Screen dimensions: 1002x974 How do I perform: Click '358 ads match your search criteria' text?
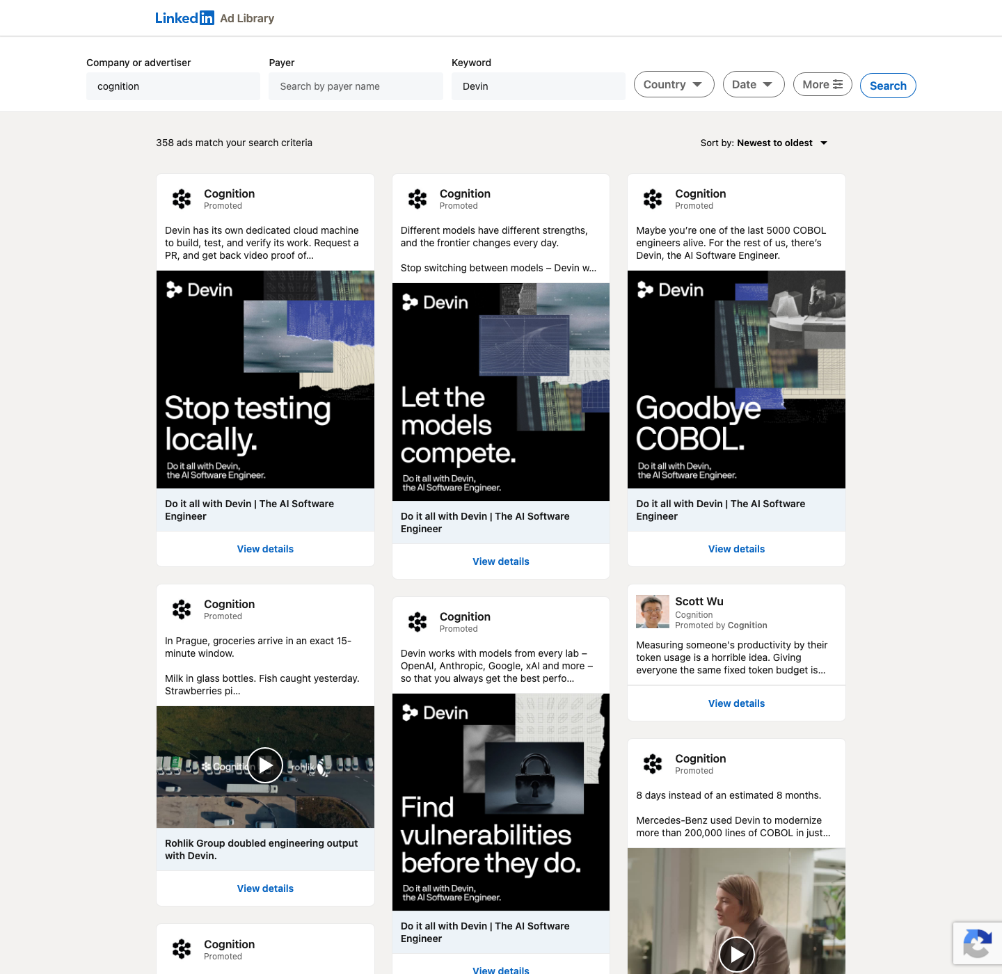point(234,143)
